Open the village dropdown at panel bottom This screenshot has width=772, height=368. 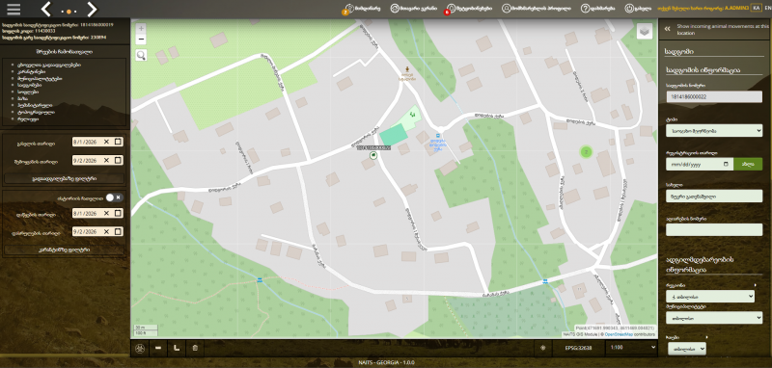point(687,349)
